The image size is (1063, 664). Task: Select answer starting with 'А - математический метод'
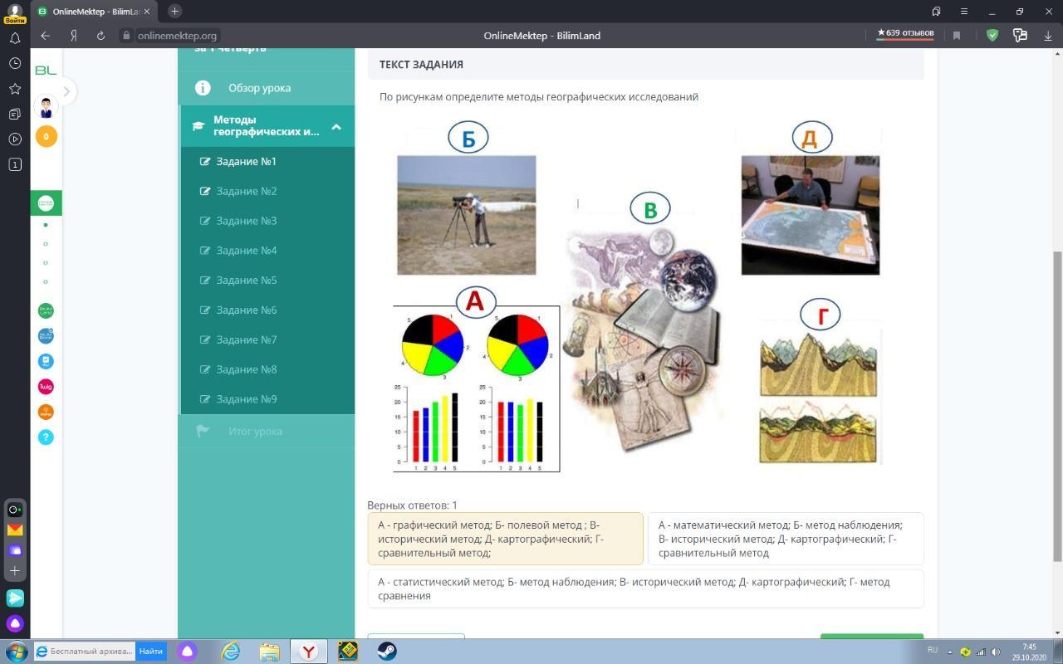point(785,539)
